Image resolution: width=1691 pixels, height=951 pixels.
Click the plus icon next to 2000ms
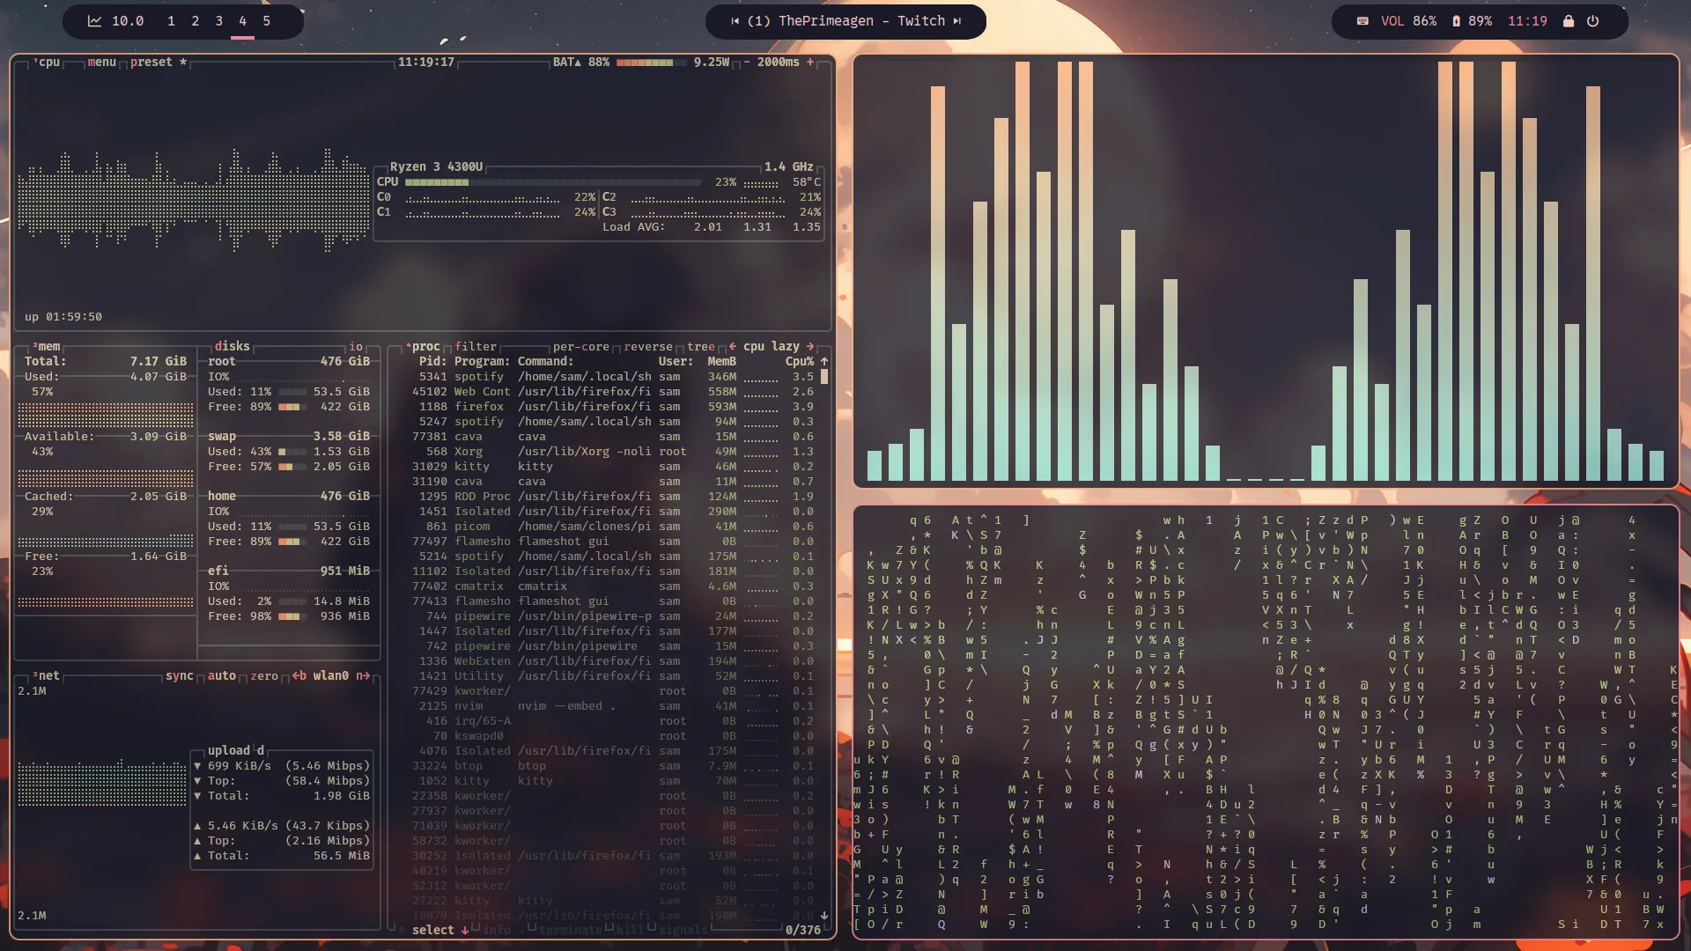(x=812, y=62)
